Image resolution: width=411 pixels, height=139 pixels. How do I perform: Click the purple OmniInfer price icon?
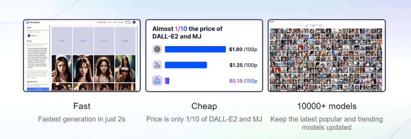click(157, 81)
